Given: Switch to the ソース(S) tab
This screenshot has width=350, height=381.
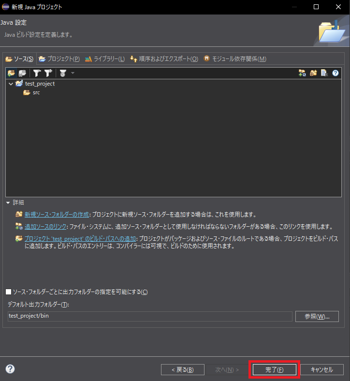Looking at the screenshot, I should [x=21, y=59].
